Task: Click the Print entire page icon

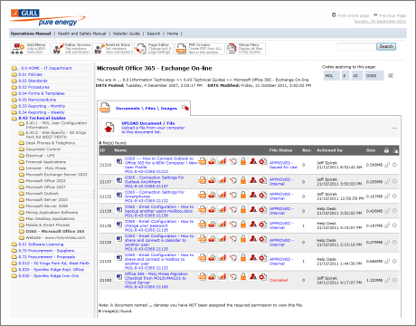Action: 334,14
